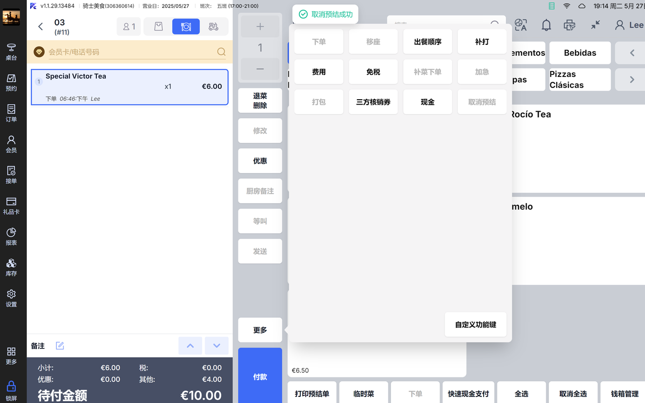Select 费用 fees option
Viewport: 645px width, 403px height.
click(x=319, y=72)
